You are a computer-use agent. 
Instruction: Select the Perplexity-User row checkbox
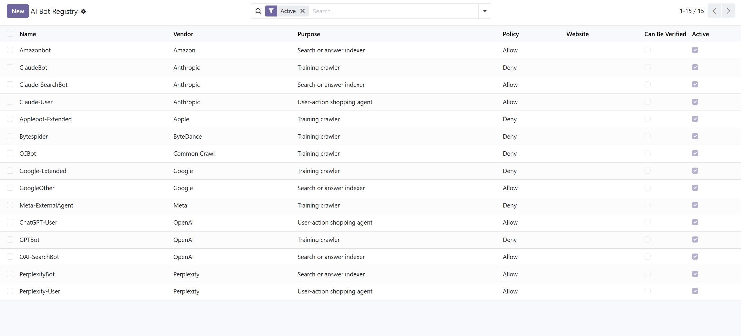pos(10,291)
